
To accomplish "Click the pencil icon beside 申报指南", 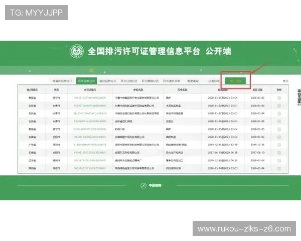I will (x=143, y=185).
